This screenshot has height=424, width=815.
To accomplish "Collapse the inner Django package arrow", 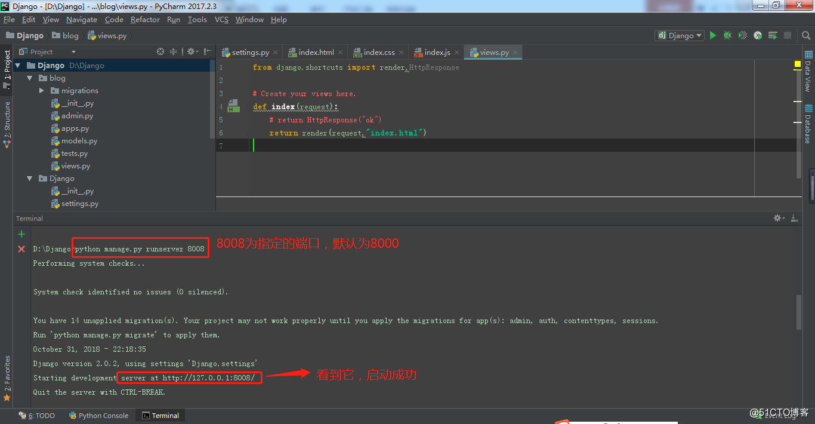I will [x=29, y=179].
